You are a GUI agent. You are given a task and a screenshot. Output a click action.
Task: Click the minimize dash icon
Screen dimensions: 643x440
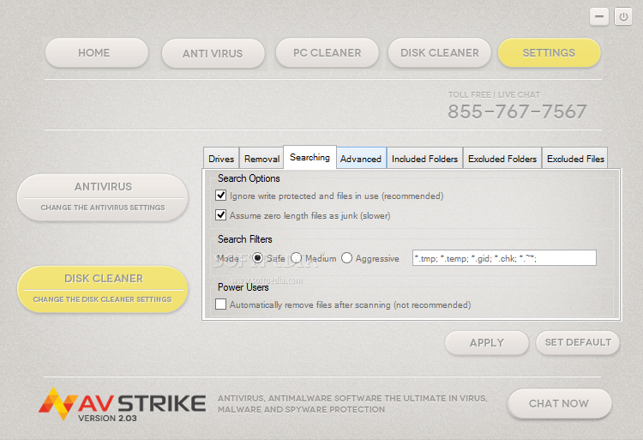599,17
